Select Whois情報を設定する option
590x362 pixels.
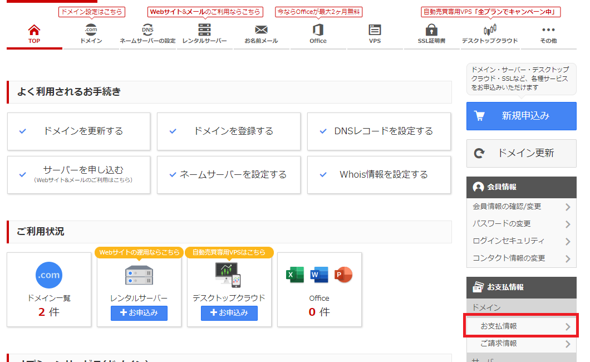(379, 175)
